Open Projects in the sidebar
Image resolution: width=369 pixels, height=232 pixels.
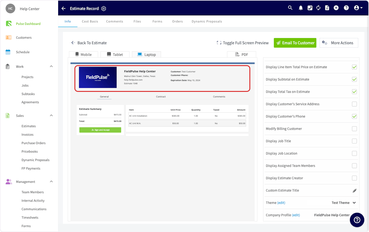pyautogui.click(x=27, y=77)
